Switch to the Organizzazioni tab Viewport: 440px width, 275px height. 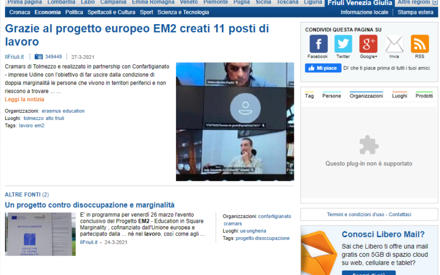366,95
